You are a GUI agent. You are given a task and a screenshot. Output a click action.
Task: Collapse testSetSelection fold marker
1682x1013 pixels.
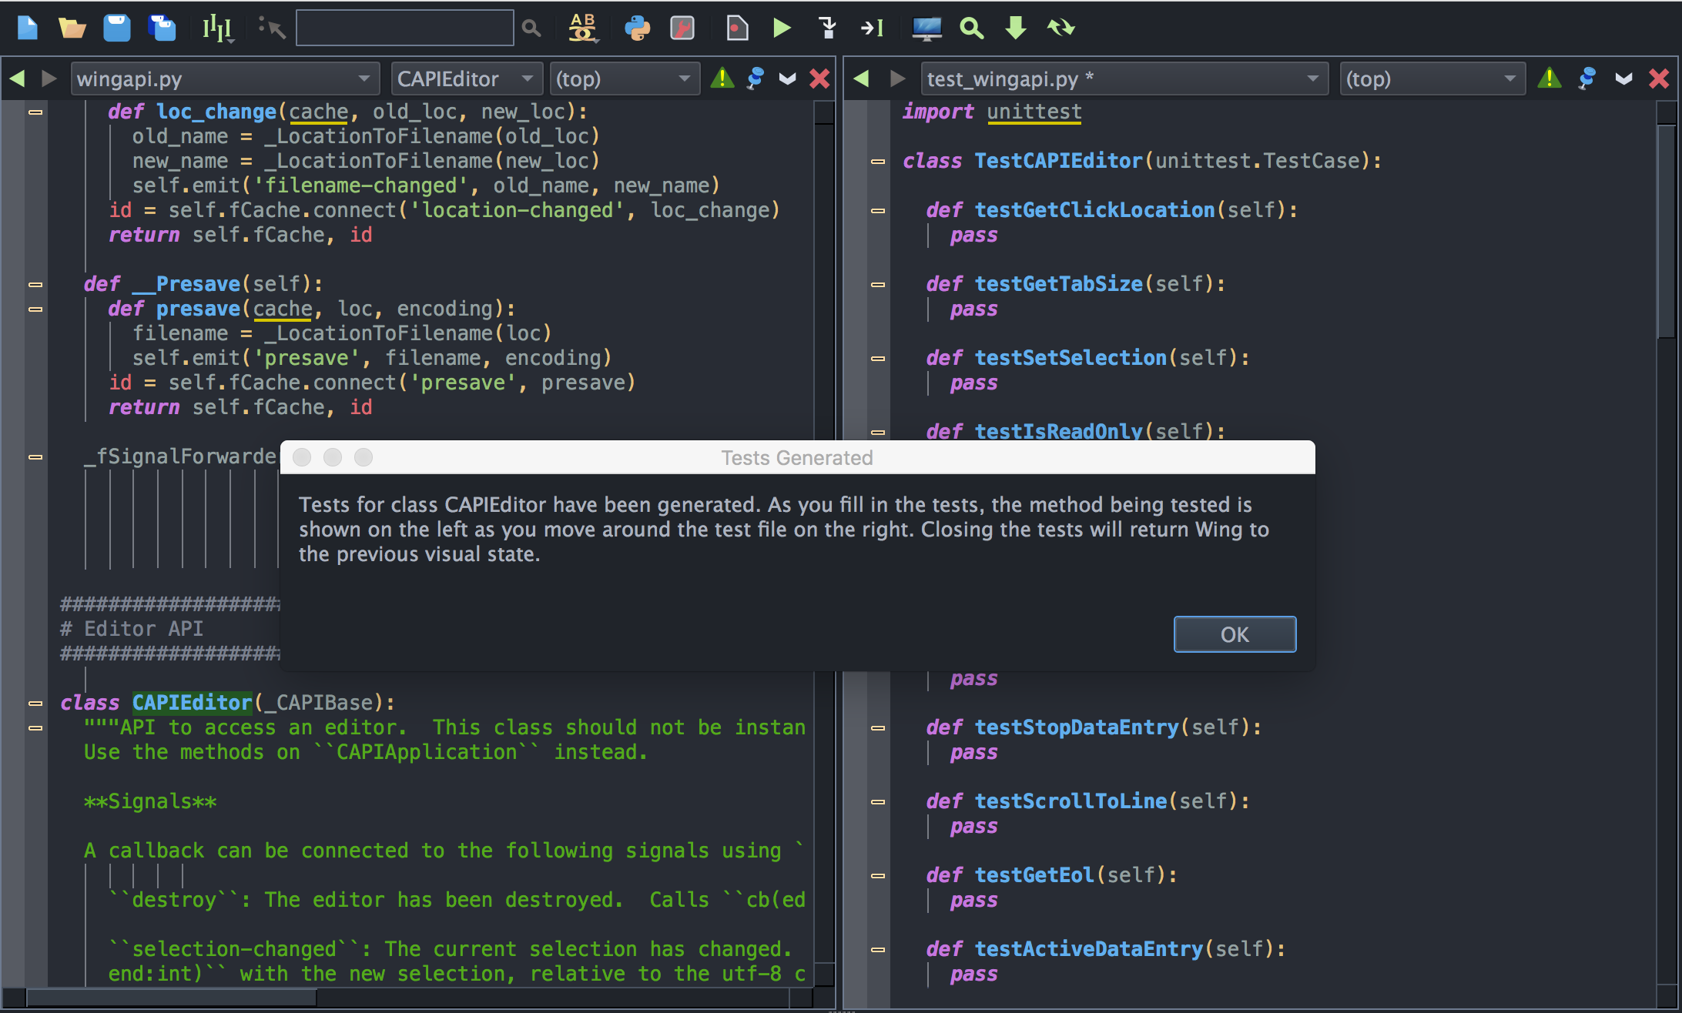(878, 359)
